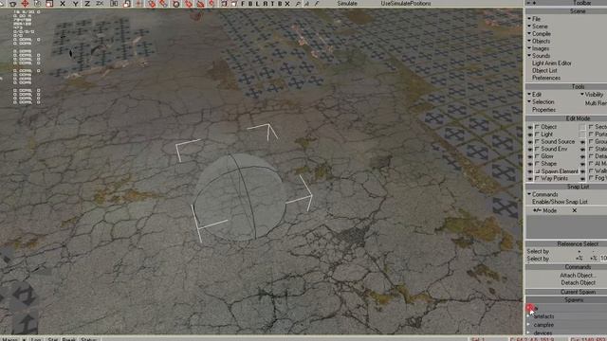Click the Select by -% icon
Screen dimensions: 607x341
[x=593, y=259]
